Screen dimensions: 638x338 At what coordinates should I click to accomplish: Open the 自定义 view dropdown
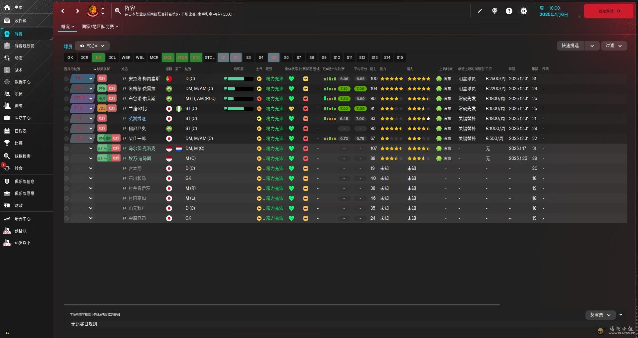click(92, 46)
